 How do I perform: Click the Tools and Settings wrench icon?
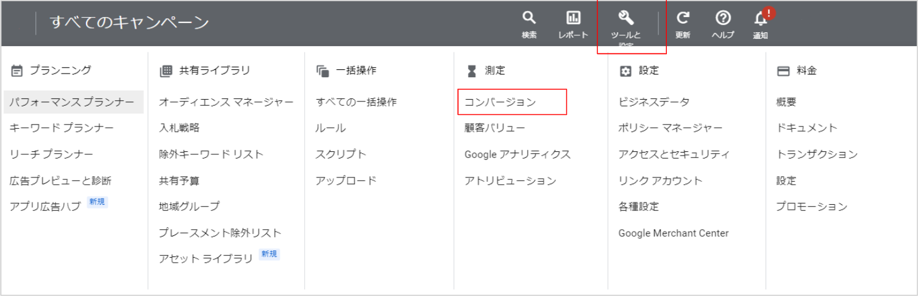click(626, 18)
